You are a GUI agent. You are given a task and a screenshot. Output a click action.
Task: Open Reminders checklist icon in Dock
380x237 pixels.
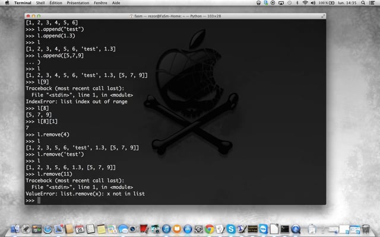tap(91, 229)
